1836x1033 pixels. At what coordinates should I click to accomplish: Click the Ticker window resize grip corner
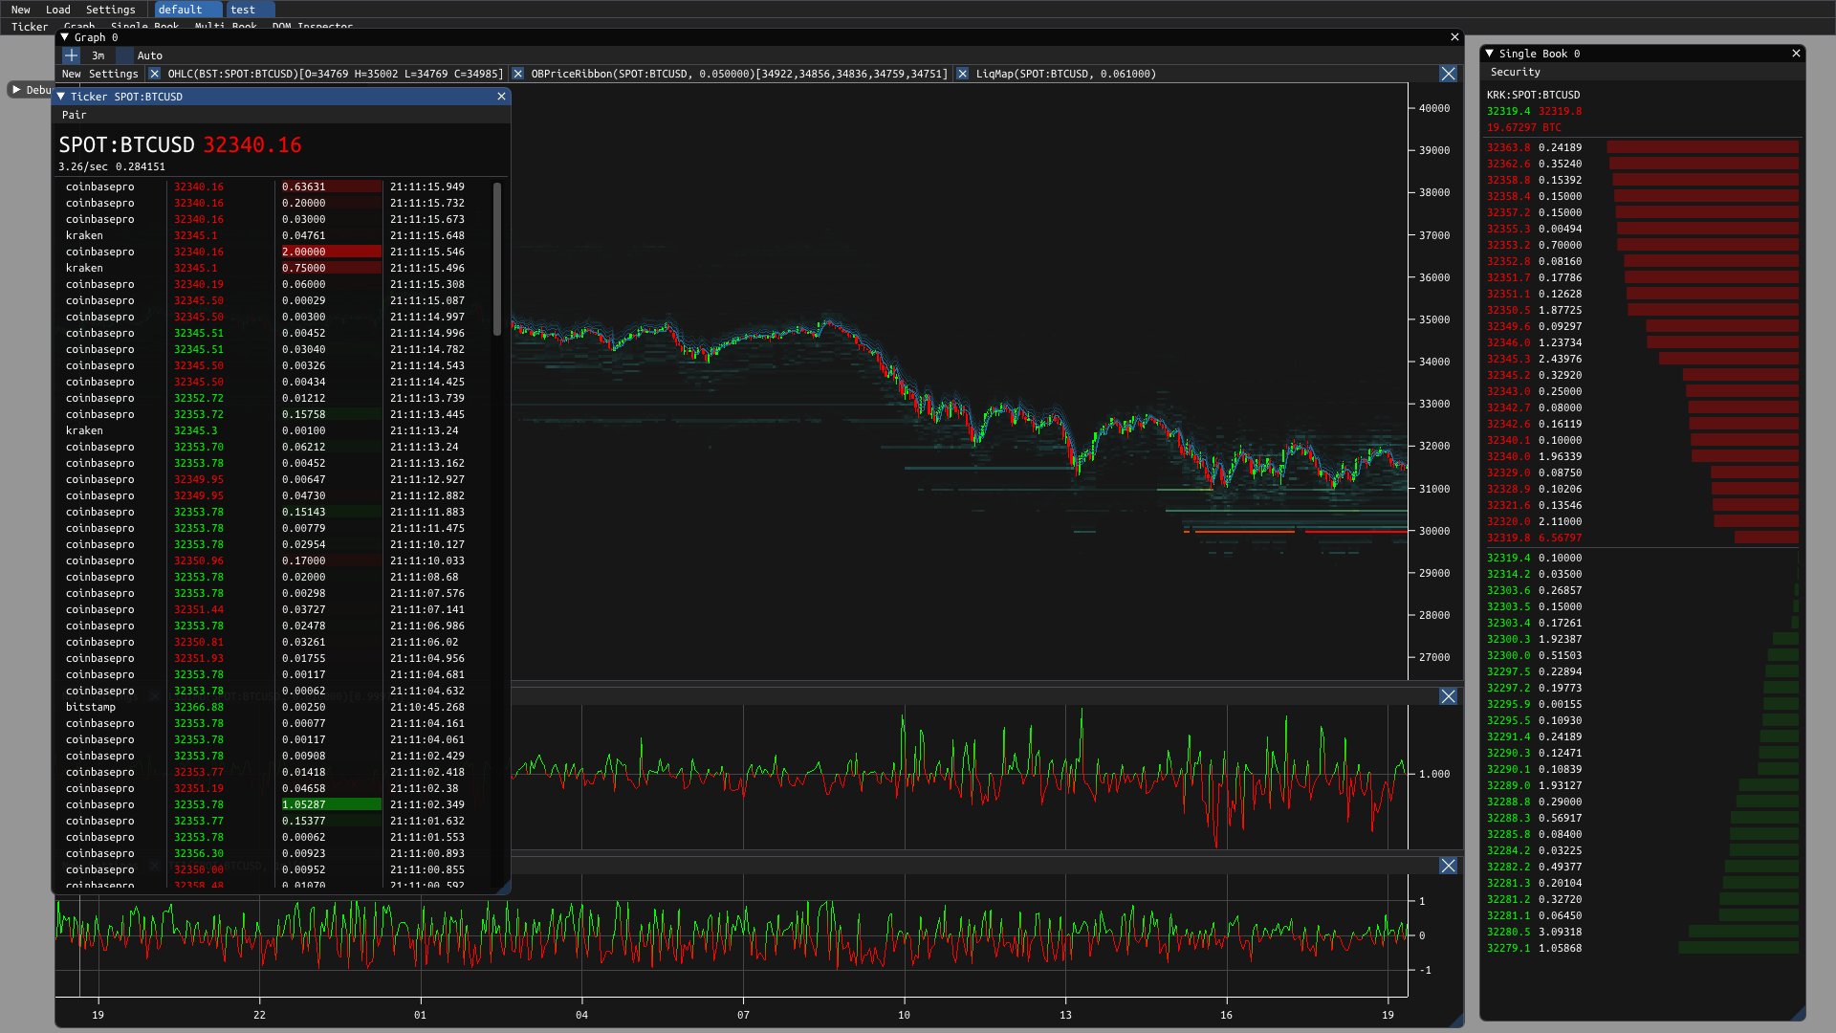(503, 887)
